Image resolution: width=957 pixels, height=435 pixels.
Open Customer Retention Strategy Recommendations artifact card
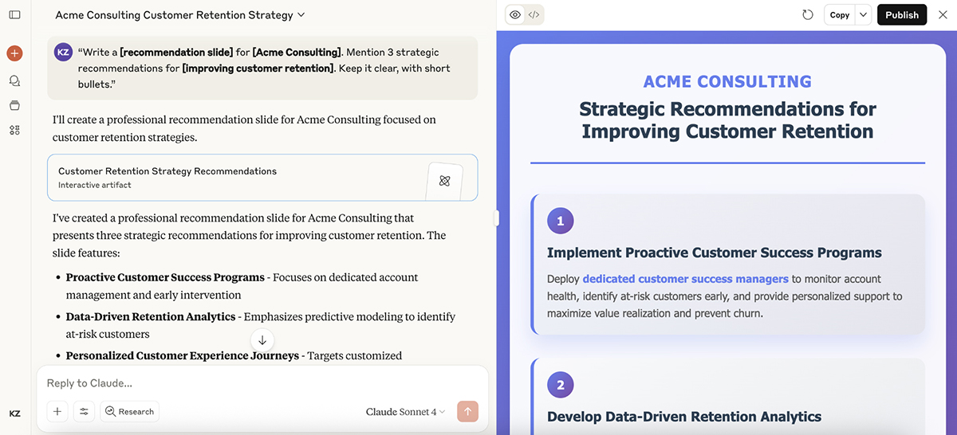coord(262,178)
